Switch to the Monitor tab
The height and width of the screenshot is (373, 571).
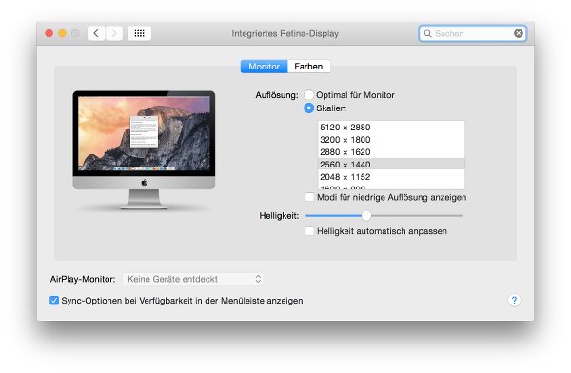coord(264,67)
